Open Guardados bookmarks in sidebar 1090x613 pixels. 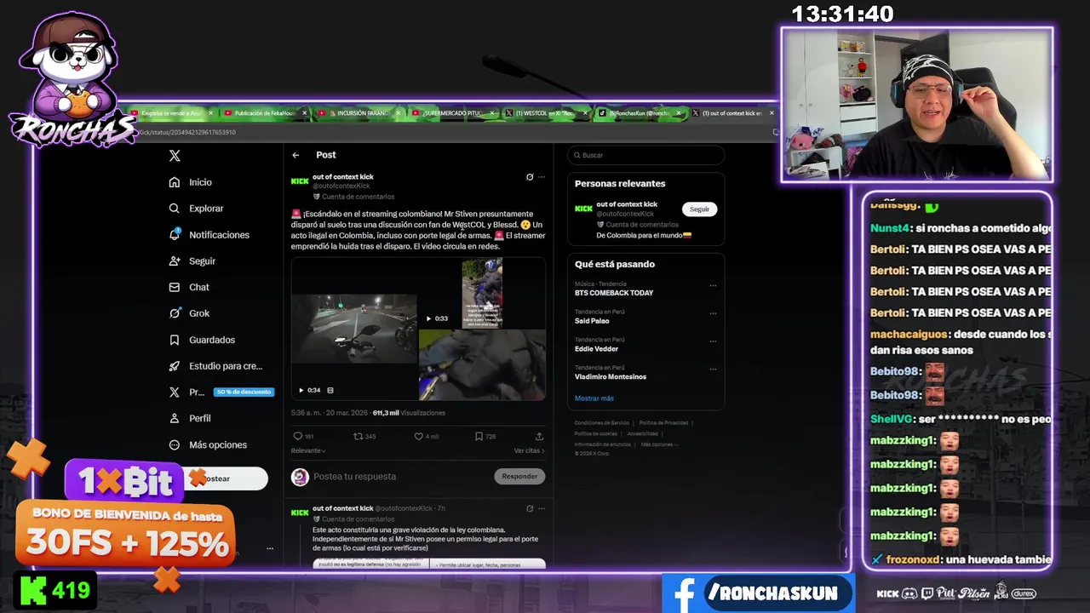point(202,340)
